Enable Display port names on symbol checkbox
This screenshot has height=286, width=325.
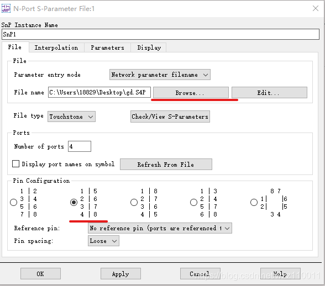click(x=15, y=164)
